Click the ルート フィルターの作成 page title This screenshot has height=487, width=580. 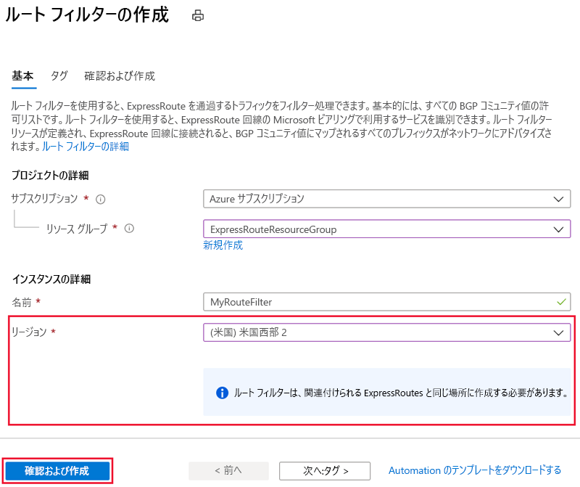pyautogui.click(x=87, y=15)
